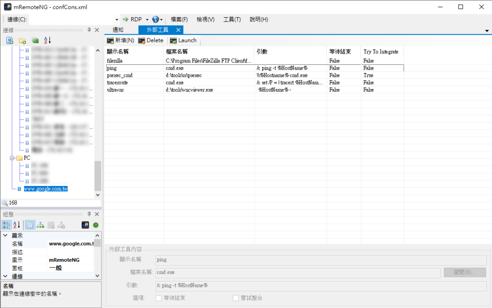This screenshot has width=492, height=308.
Task: Sort by the 顯示名稱 column header
Action: click(134, 51)
